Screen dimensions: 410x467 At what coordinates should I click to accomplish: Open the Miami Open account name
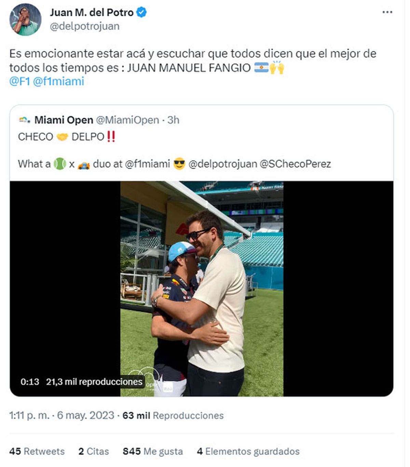(64, 120)
